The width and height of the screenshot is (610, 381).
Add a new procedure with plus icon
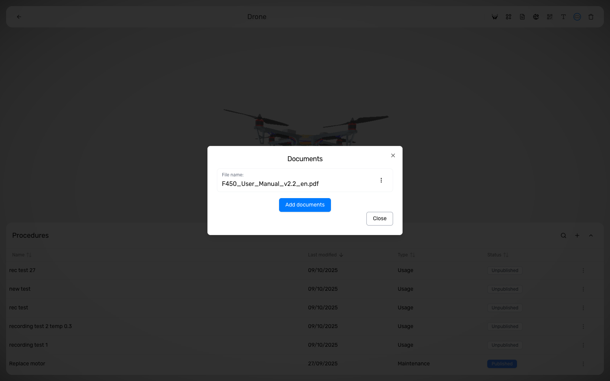point(577,235)
